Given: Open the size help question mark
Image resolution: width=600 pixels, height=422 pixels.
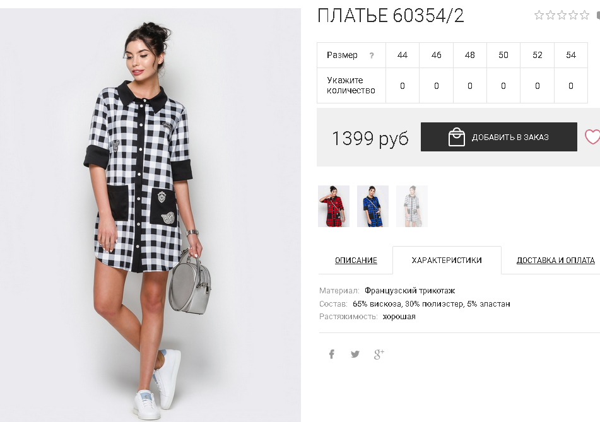Looking at the screenshot, I should coord(372,56).
